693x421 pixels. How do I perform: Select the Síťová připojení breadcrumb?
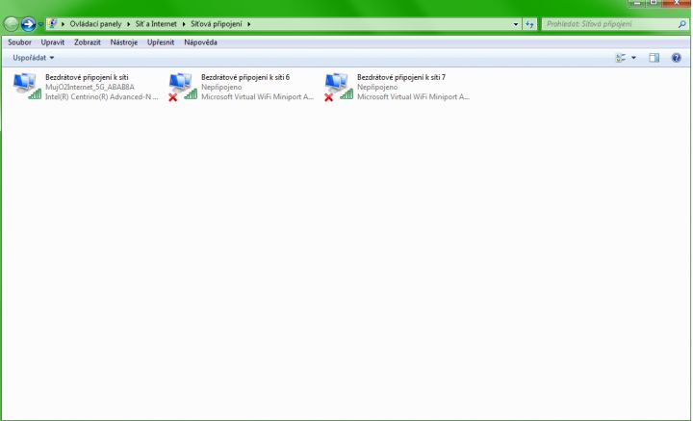point(217,24)
